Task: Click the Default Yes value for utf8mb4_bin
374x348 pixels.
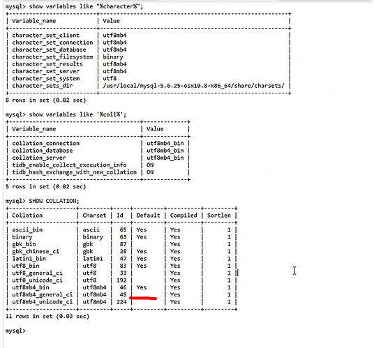Action: pos(142,287)
